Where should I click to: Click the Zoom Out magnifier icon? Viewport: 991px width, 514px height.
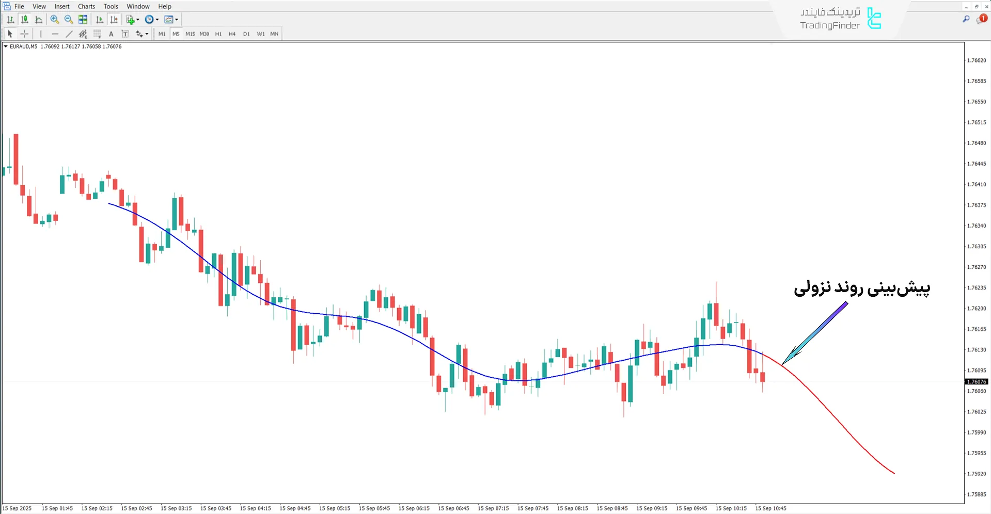[68, 20]
